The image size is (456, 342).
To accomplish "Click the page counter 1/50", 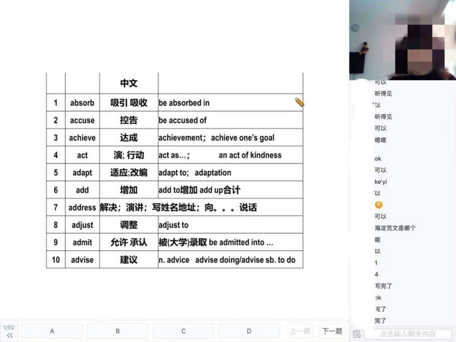I will tap(9, 328).
